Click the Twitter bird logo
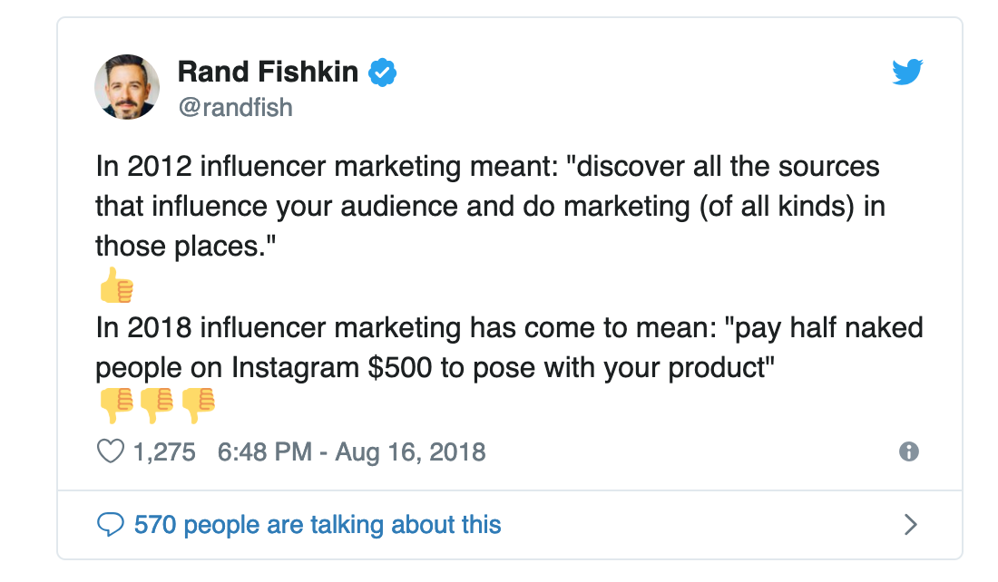 [907, 72]
